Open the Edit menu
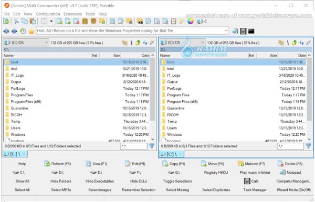315x202 pixels. click(x=17, y=14)
